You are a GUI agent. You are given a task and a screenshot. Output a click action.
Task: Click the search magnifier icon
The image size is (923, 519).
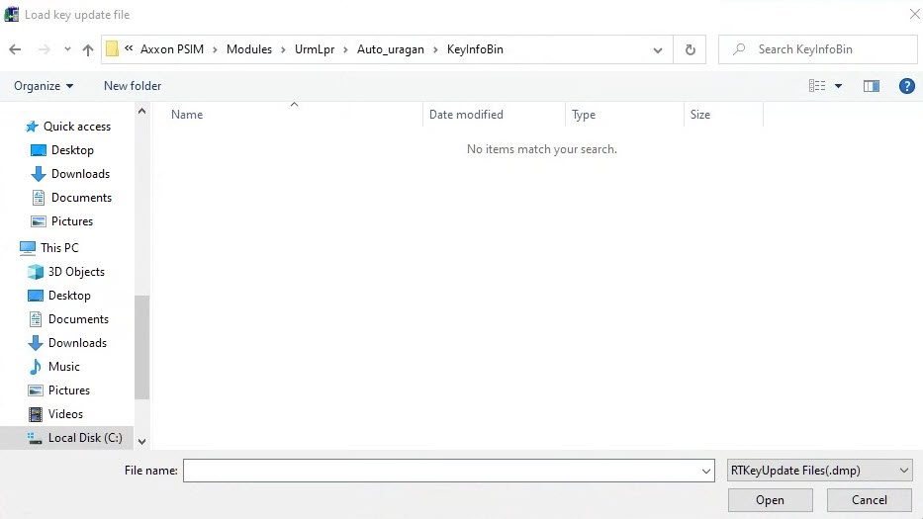739,49
